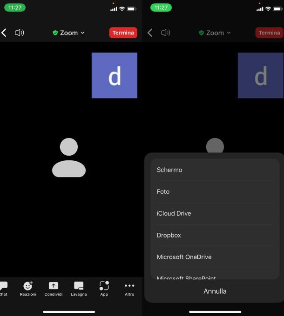The image size is (284, 316).
Task: Tap the Condividi share icon
Action: click(x=54, y=289)
